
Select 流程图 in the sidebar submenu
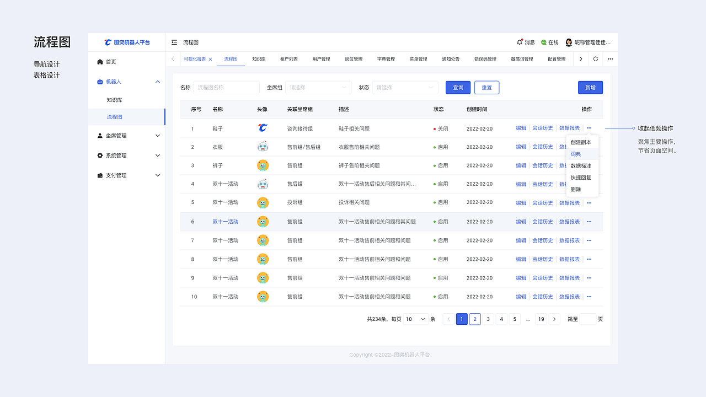tap(127, 117)
